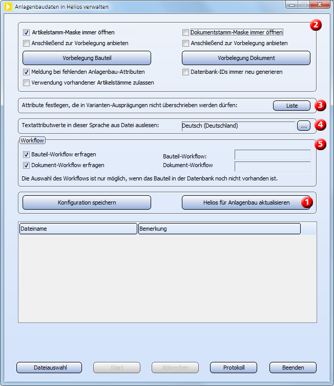
Task: Enable Anschließend zur Vorbelegung anbieten under Dokumentstamm
Action: (185, 44)
